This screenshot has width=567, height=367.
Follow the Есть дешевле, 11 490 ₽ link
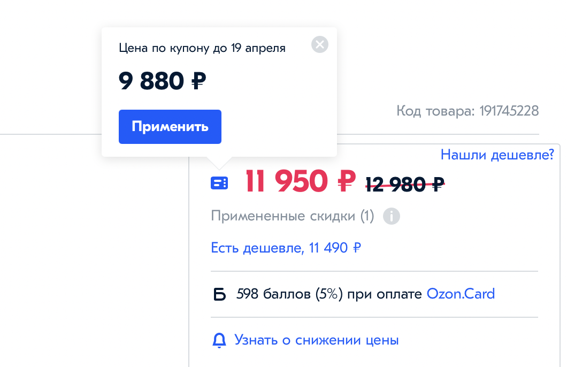[286, 248]
